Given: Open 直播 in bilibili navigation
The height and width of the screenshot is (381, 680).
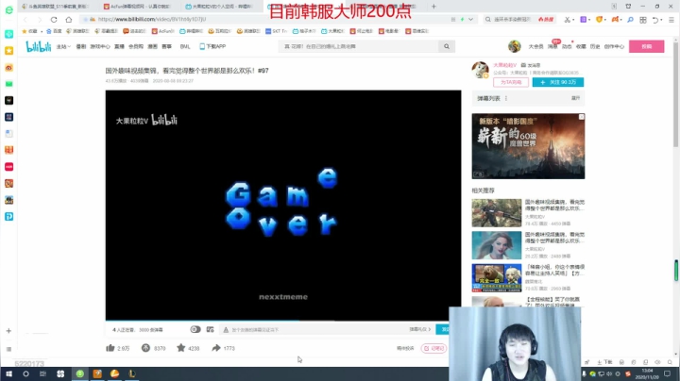Looking at the screenshot, I should (119, 46).
